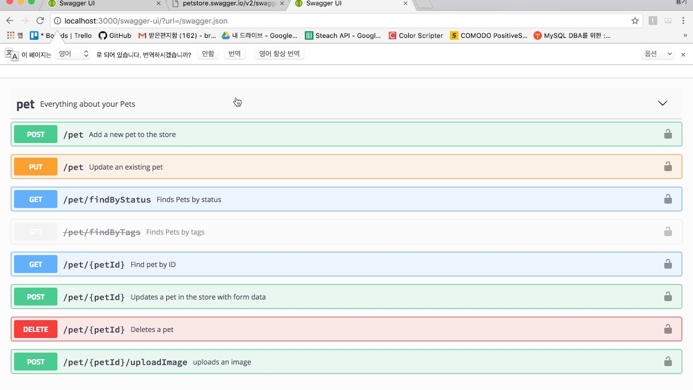
Task: Click lock icon on 'Updates a pet in the store' row
Action: [668, 296]
